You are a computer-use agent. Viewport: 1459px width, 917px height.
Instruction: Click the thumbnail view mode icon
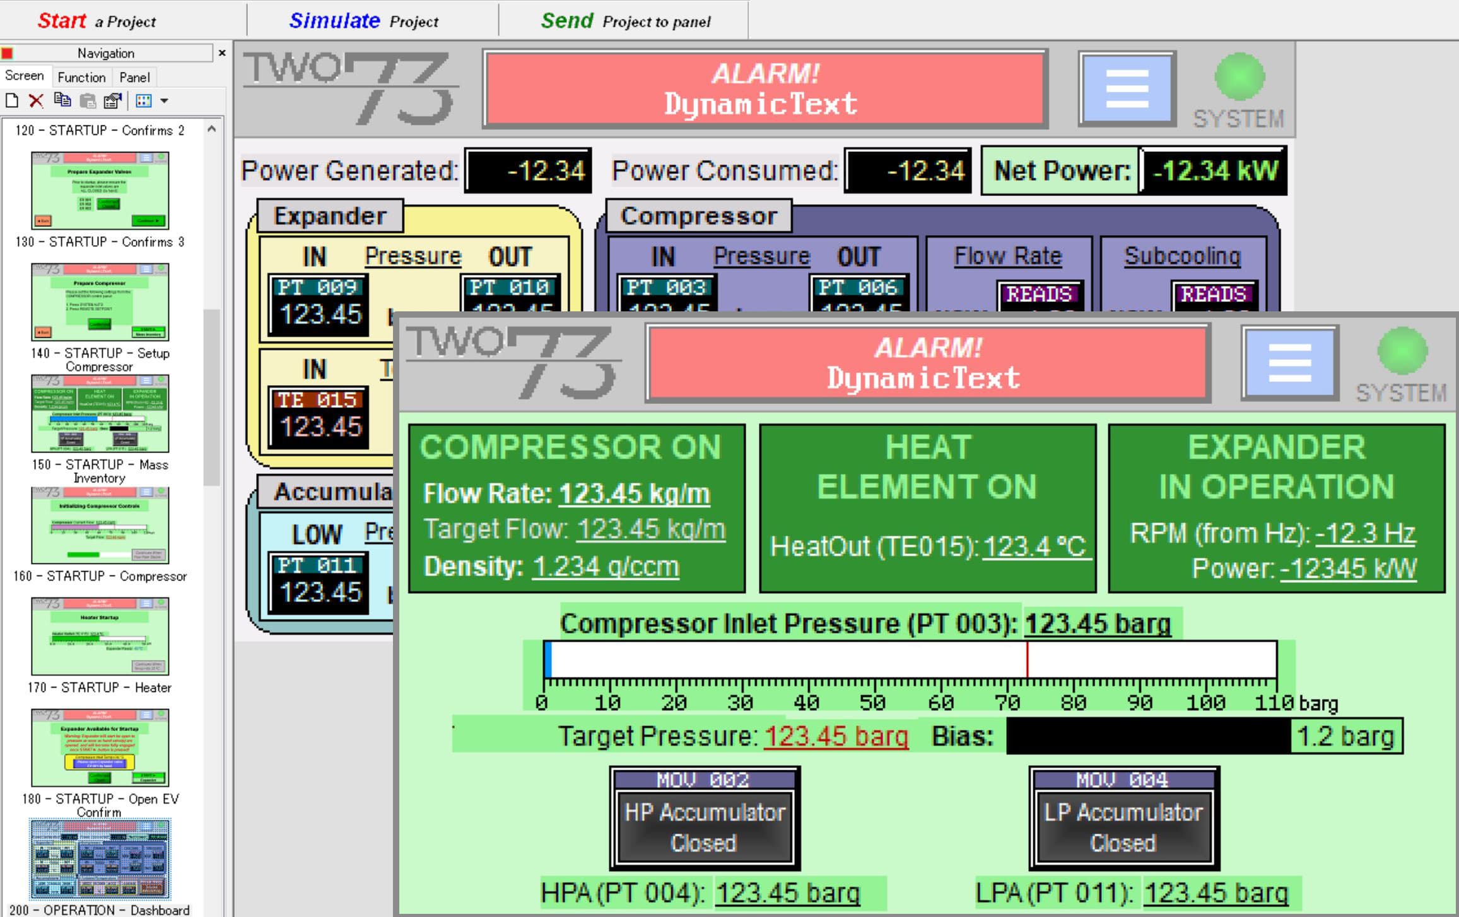click(x=144, y=101)
